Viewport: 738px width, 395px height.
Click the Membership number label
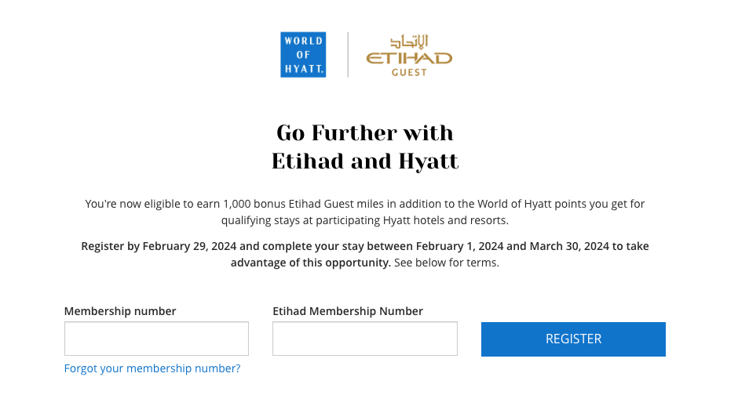point(120,311)
